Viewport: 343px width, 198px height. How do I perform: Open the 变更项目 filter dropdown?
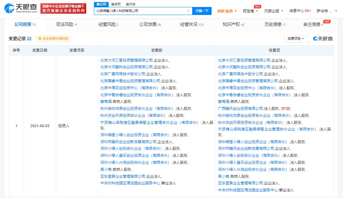[x=296, y=39]
